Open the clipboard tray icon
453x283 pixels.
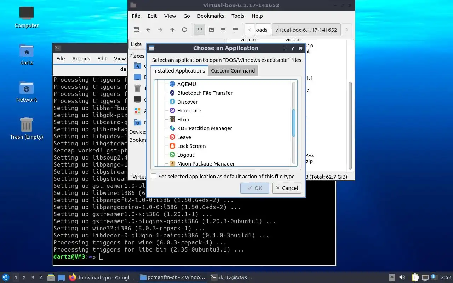tap(415, 278)
